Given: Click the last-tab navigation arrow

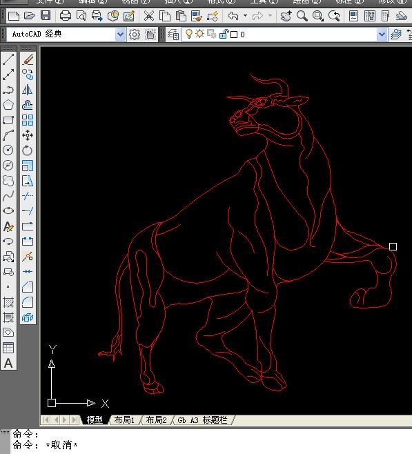Looking at the screenshot, I should pos(75,420).
